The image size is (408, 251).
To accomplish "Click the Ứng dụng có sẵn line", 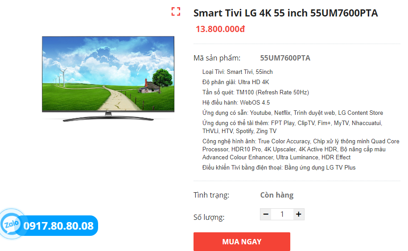I will coord(293,113).
